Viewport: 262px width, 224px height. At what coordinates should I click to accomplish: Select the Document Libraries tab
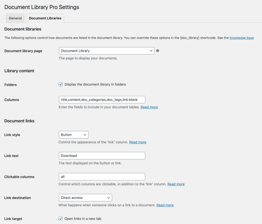tap(45, 18)
